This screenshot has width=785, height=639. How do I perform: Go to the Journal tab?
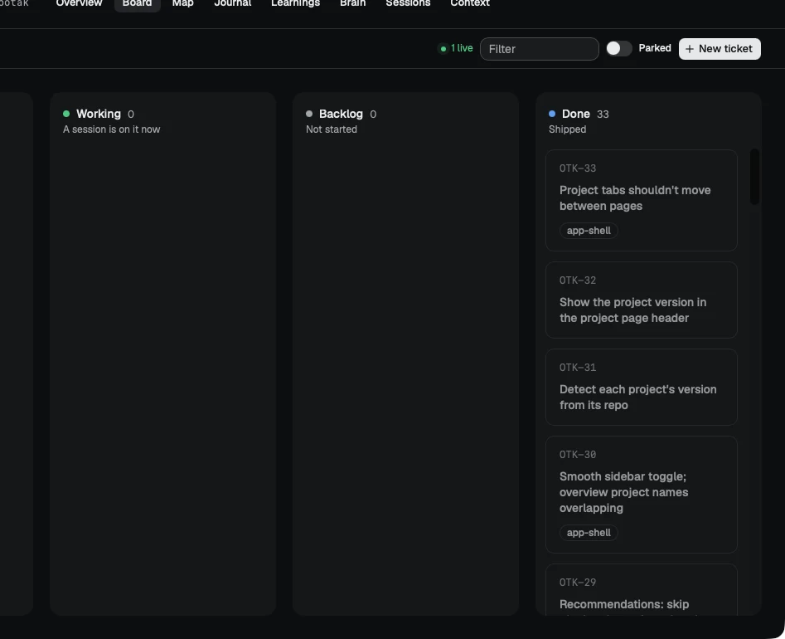pyautogui.click(x=233, y=3)
